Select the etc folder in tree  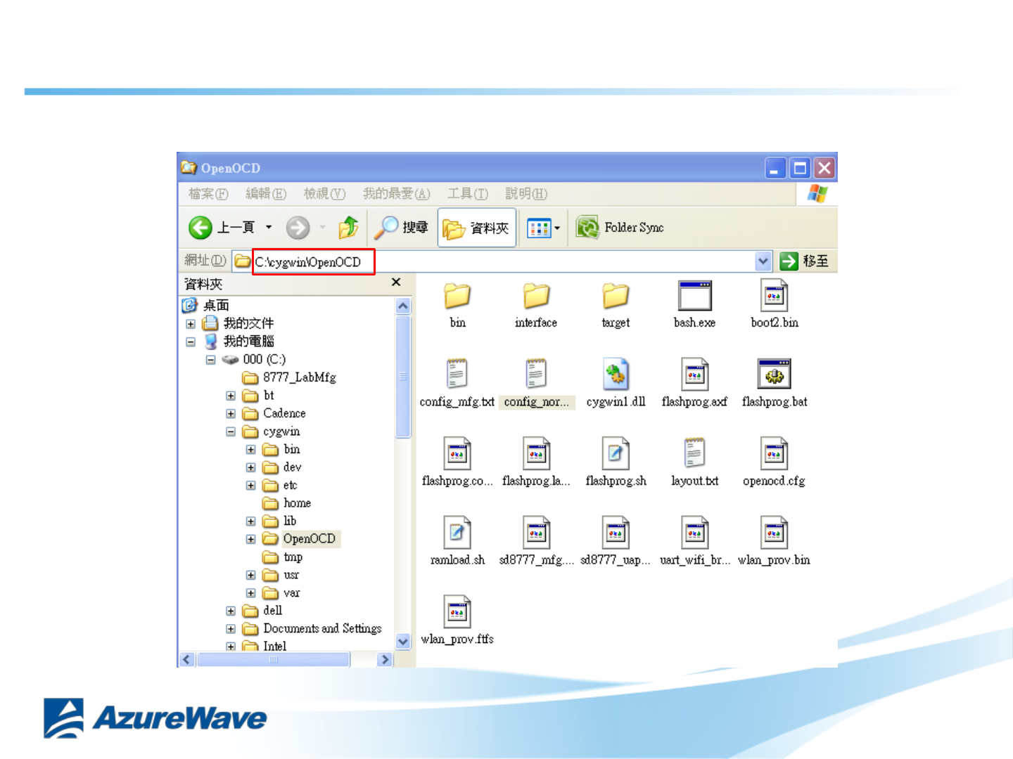click(280, 485)
